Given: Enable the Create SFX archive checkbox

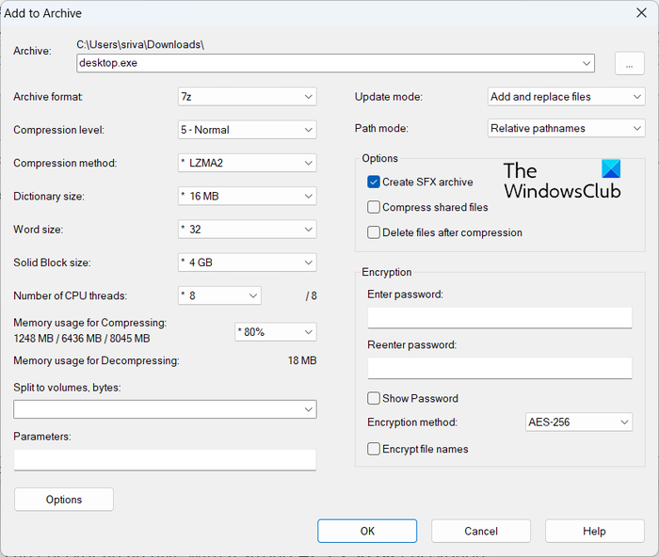Looking at the screenshot, I should pyautogui.click(x=375, y=182).
